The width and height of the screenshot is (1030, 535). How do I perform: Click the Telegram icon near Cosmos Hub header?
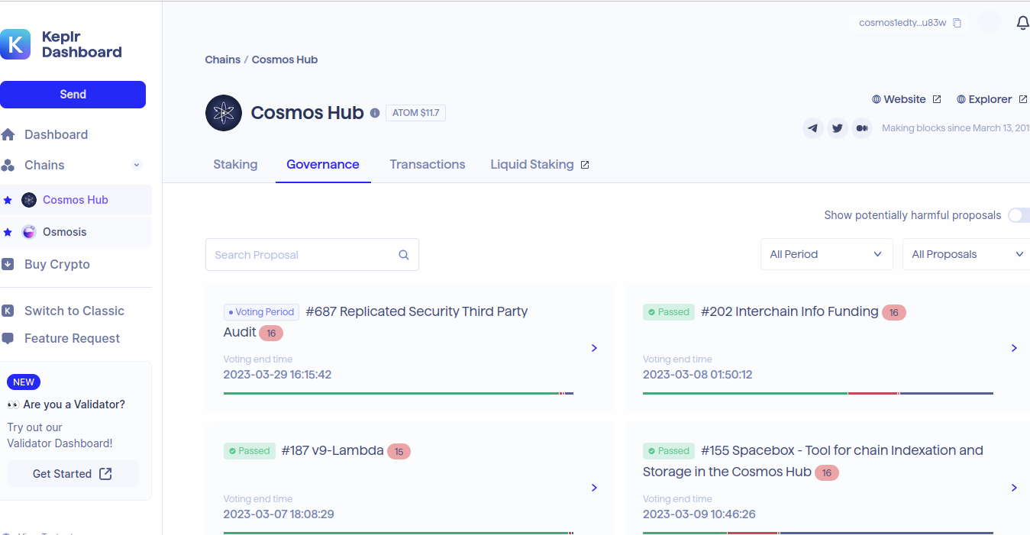point(813,128)
